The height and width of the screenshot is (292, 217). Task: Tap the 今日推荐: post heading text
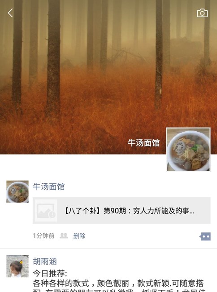50,274
